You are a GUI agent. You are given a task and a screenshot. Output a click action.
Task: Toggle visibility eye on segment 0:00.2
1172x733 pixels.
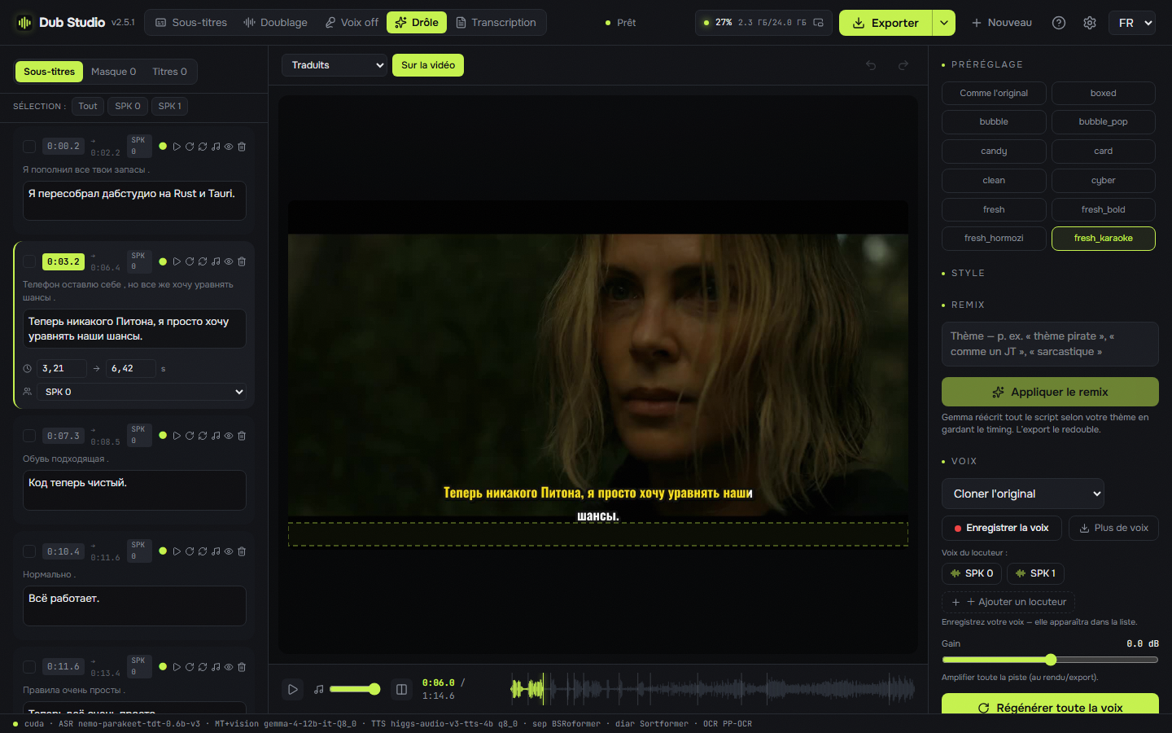(x=229, y=147)
